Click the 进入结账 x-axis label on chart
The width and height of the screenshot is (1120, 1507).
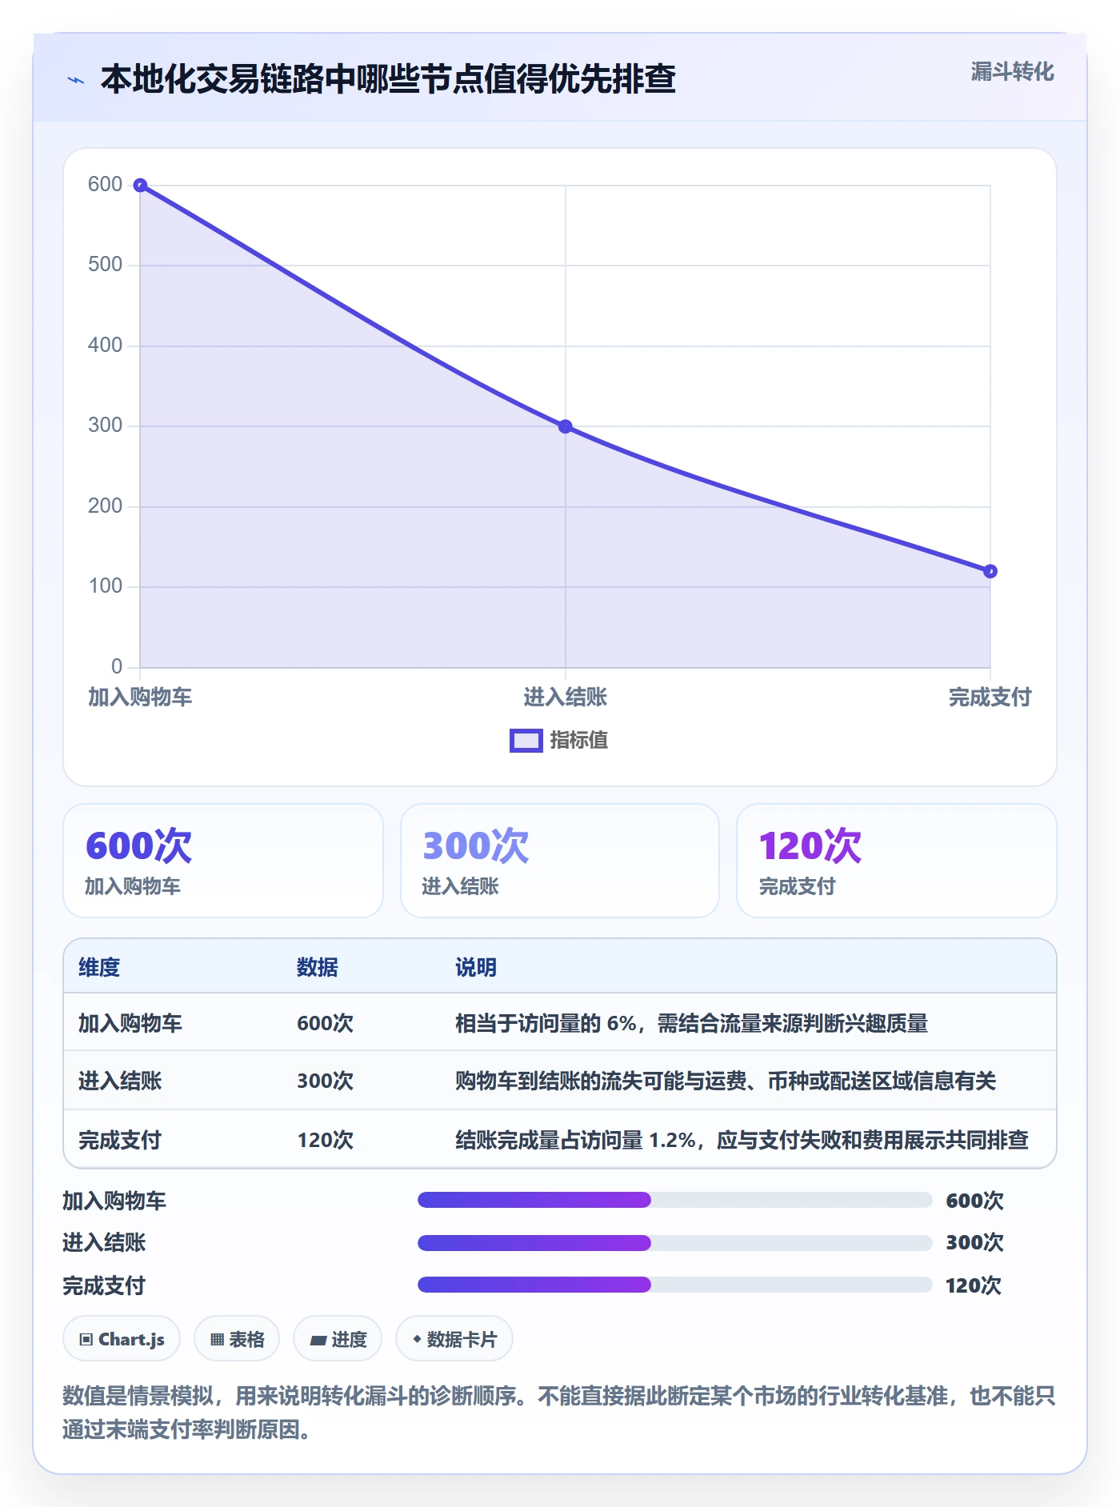pos(565,697)
